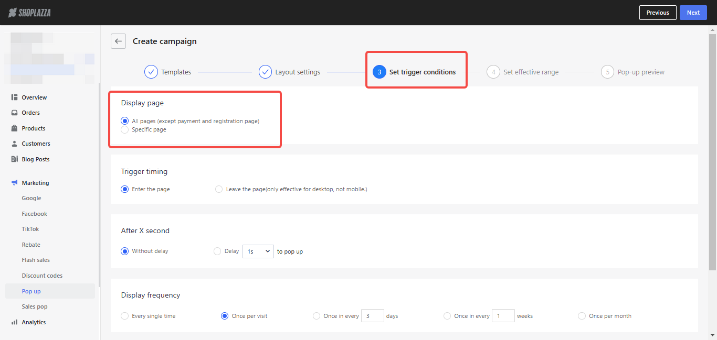Open the delay seconds dropdown
This screenshot has height=340, width=717.
(258, 251)
